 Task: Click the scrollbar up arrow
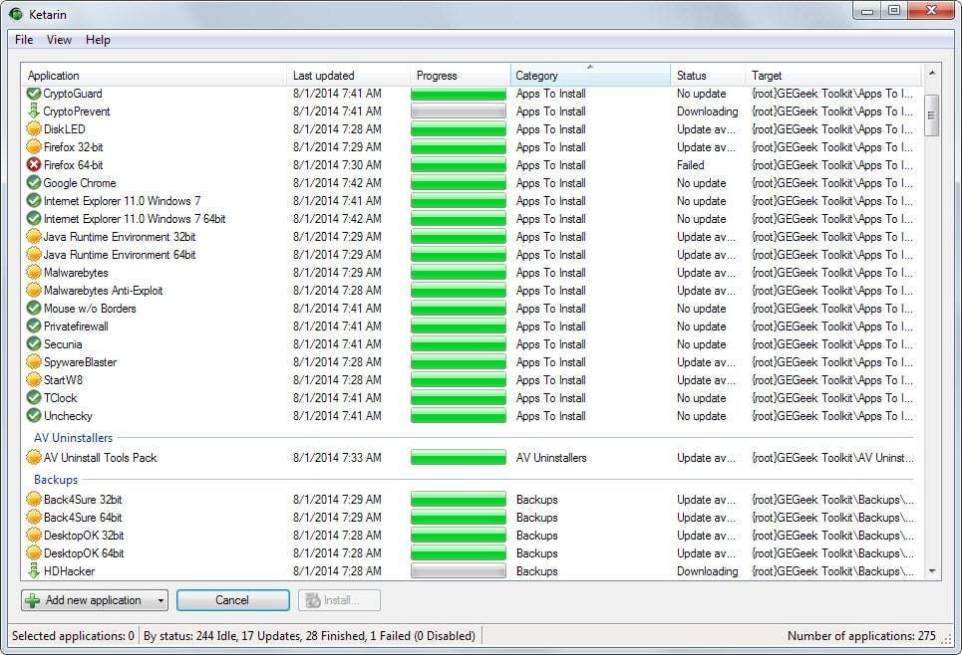[x=932, y=73]
